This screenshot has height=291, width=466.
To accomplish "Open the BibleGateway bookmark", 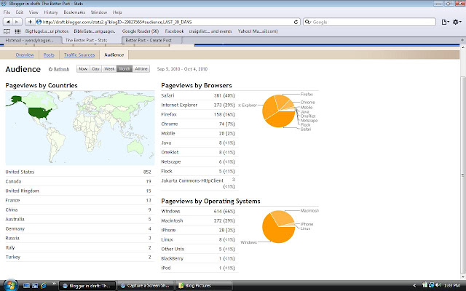I will coord(95,31).
